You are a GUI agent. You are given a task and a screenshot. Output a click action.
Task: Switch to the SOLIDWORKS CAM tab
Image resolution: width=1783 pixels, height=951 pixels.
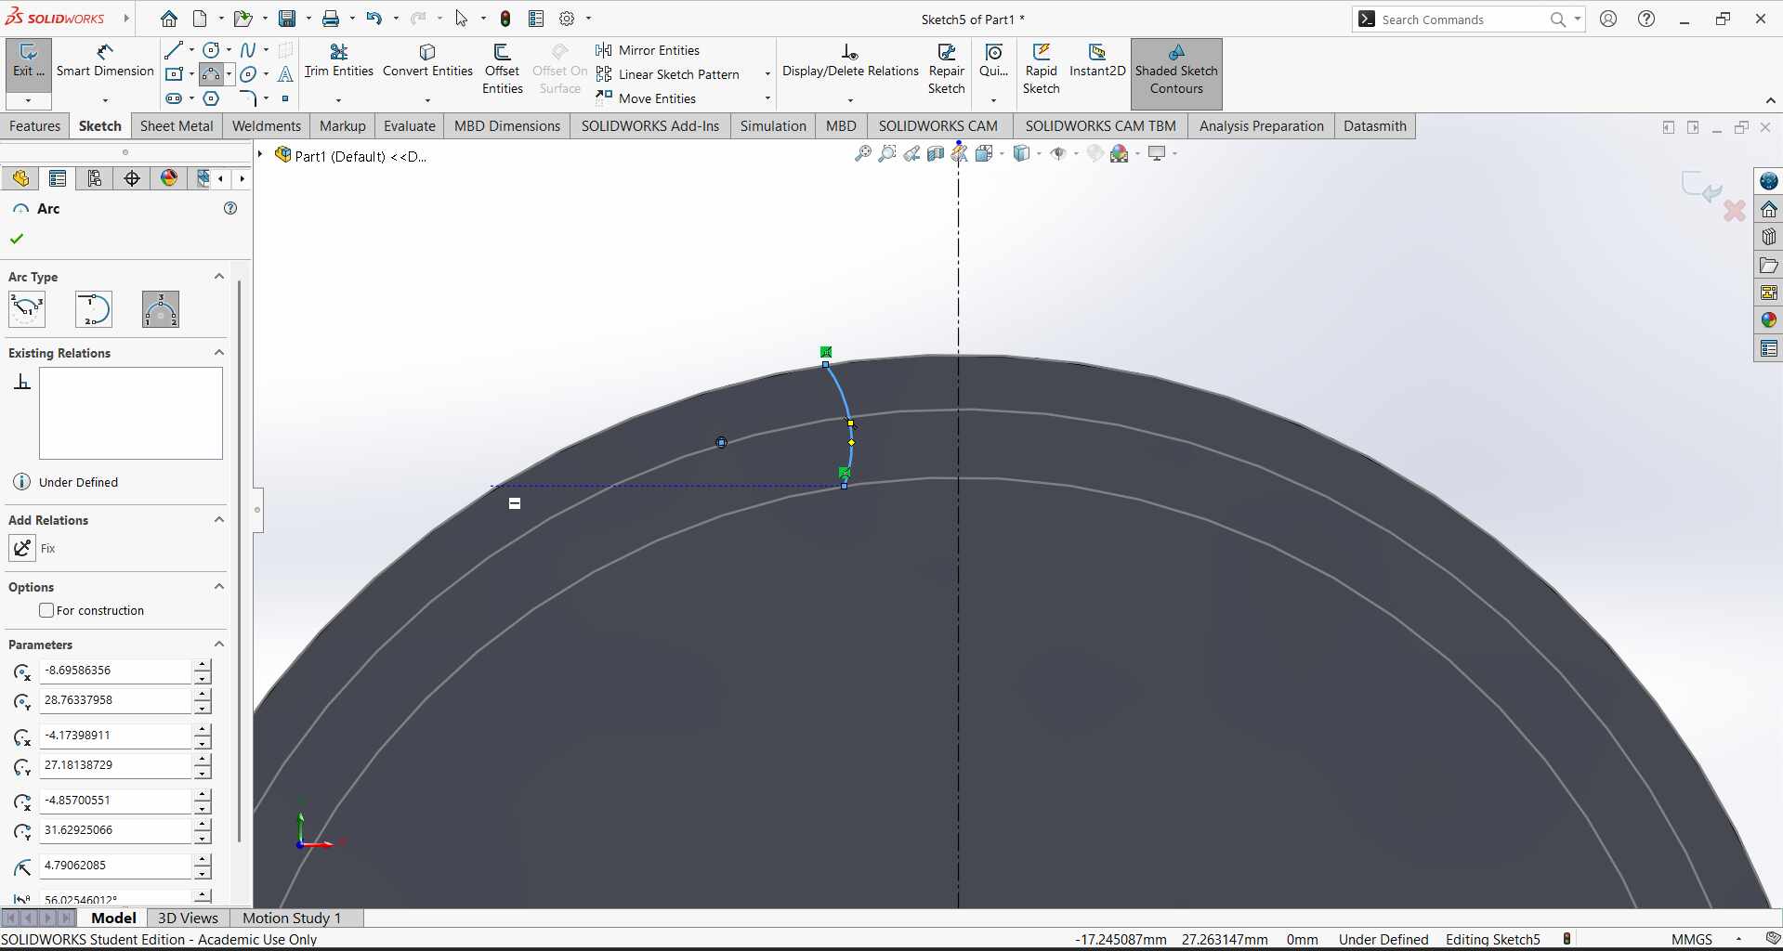pyautogui.click(x=938, y=126)
